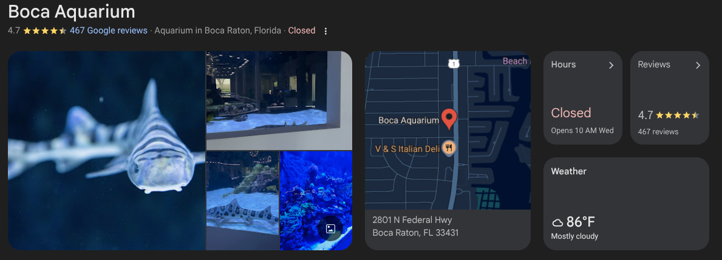Click the 86°F temperature reading
This screenshot has height=260, width=722.
click(x=581, y=222)
